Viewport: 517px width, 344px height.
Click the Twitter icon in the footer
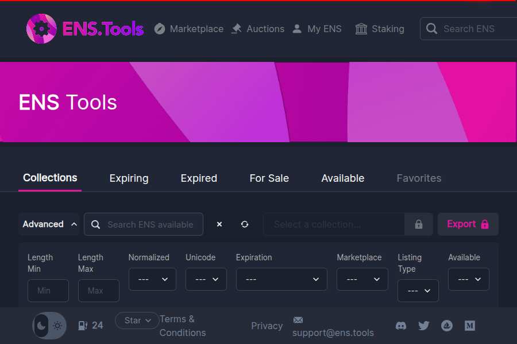pos(423,326)
